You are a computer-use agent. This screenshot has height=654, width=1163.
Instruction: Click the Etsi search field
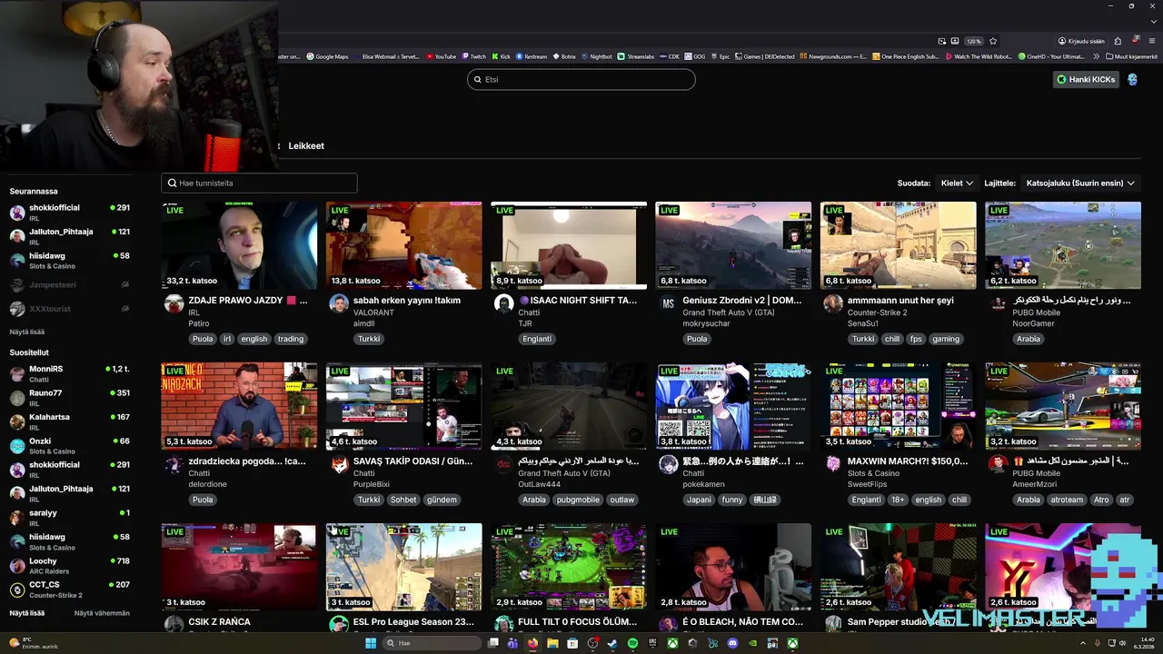[x=581, y=79]
